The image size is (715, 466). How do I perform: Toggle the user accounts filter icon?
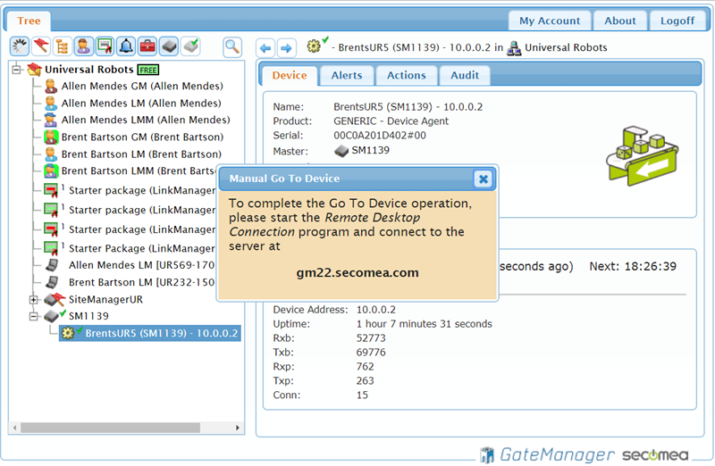[x=84, y=46]
